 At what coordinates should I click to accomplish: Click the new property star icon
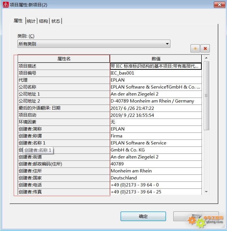point(195,48)
